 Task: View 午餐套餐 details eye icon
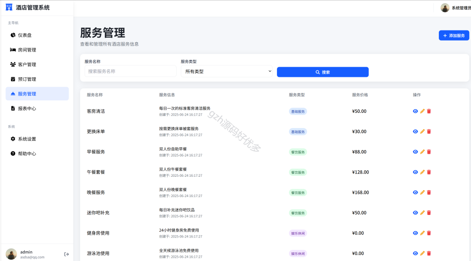pyautogui.click(x=415, y=172)
